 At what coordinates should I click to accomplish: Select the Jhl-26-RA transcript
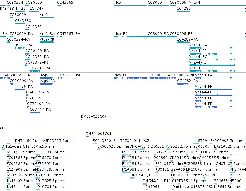20,48
